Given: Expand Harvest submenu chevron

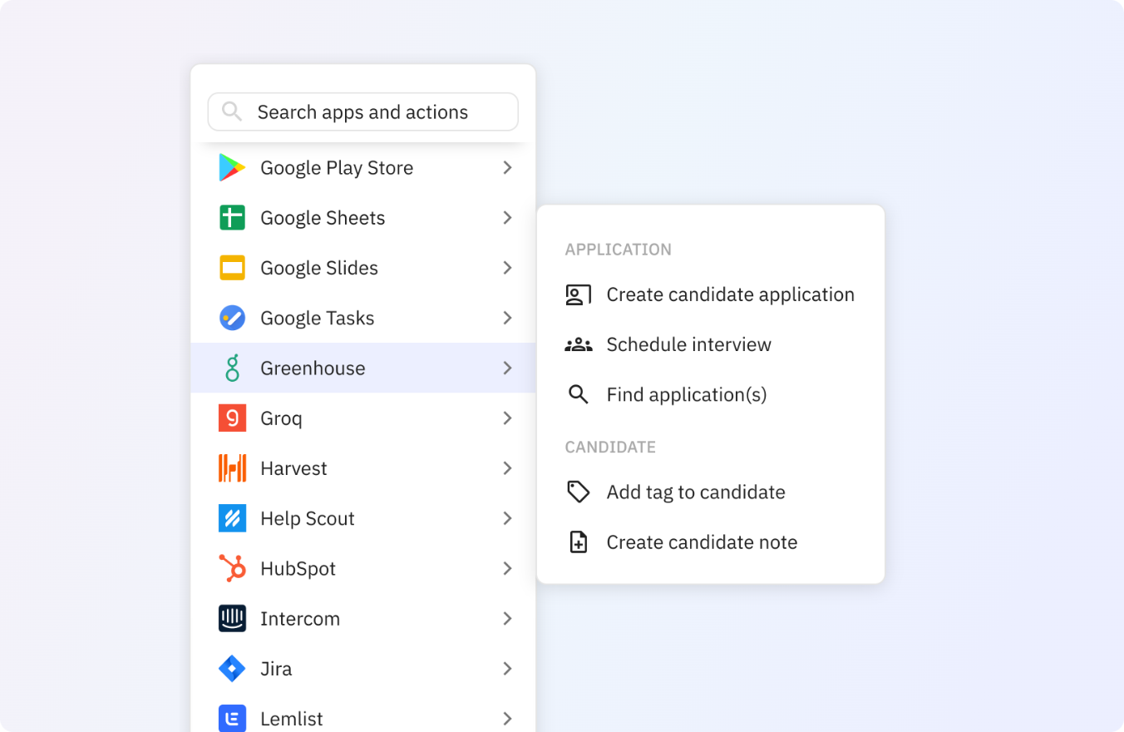Looking at the screenshot, I should coord(507,468).
